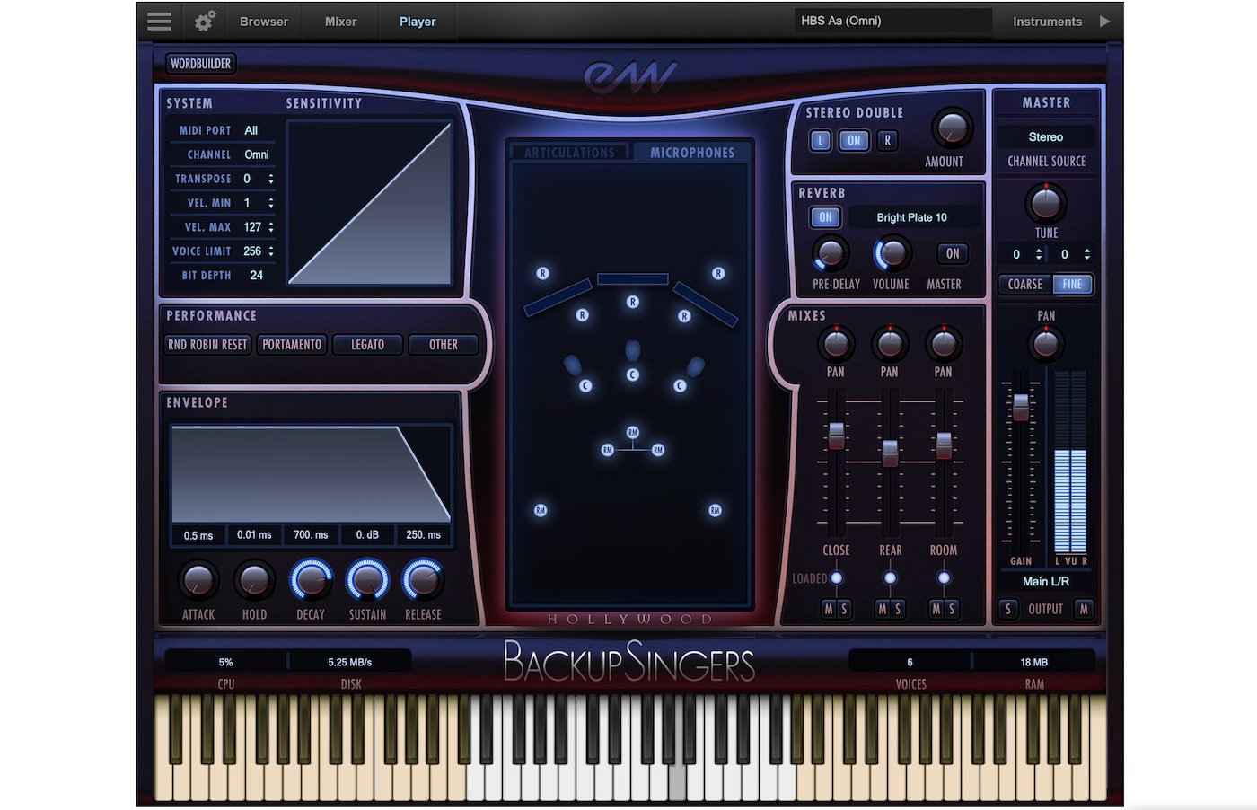This screenshot has height=810, width=1257.
Task: Toggle Reverb Master ON button
Action: click(953, 254)
